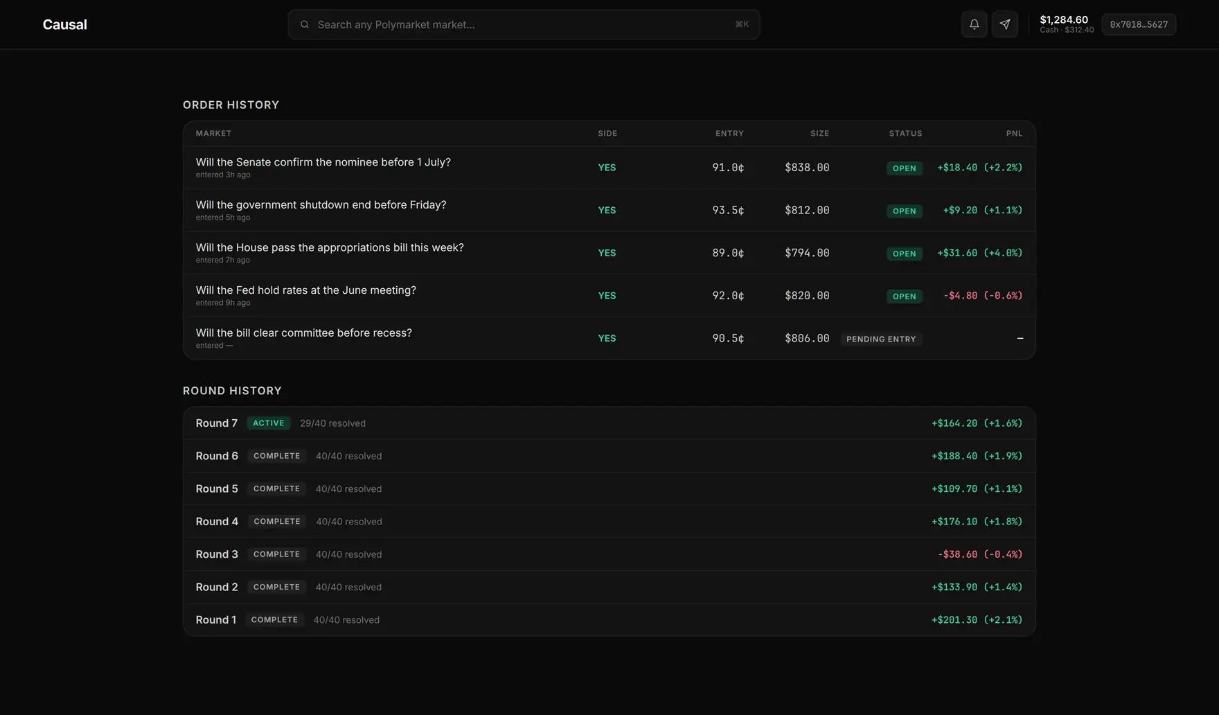Expand the Round 2 row
Viewport: 1219px width, 715px height.
pos(609,587)
